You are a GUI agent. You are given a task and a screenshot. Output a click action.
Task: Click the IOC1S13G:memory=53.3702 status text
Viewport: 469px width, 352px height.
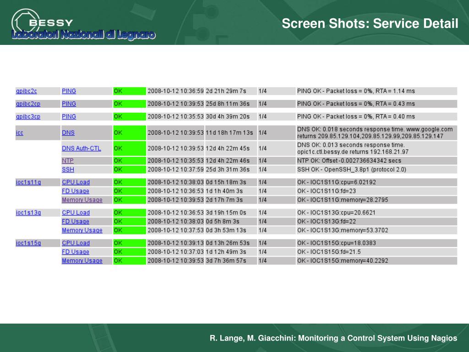point(343,230)
